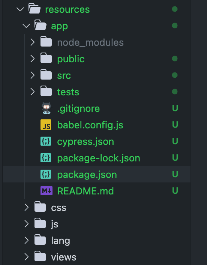Select the js folder name
The width and height of the screenshot is (207, 265).
pos(54,224)
